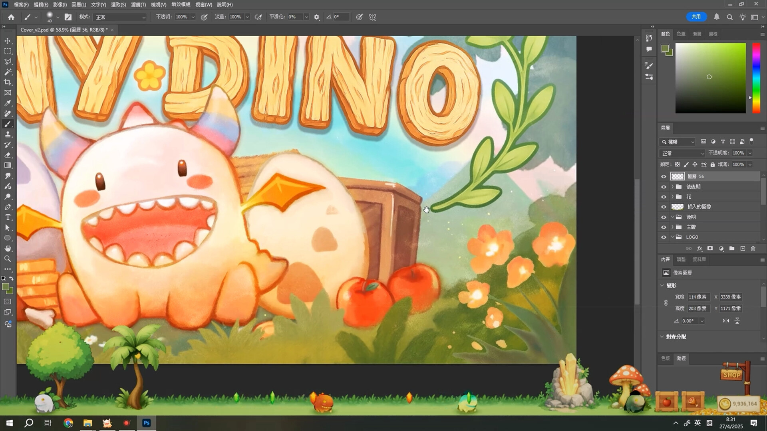Click the add new layer icon
Screen dimensions: 767x431
click(743, 248)
